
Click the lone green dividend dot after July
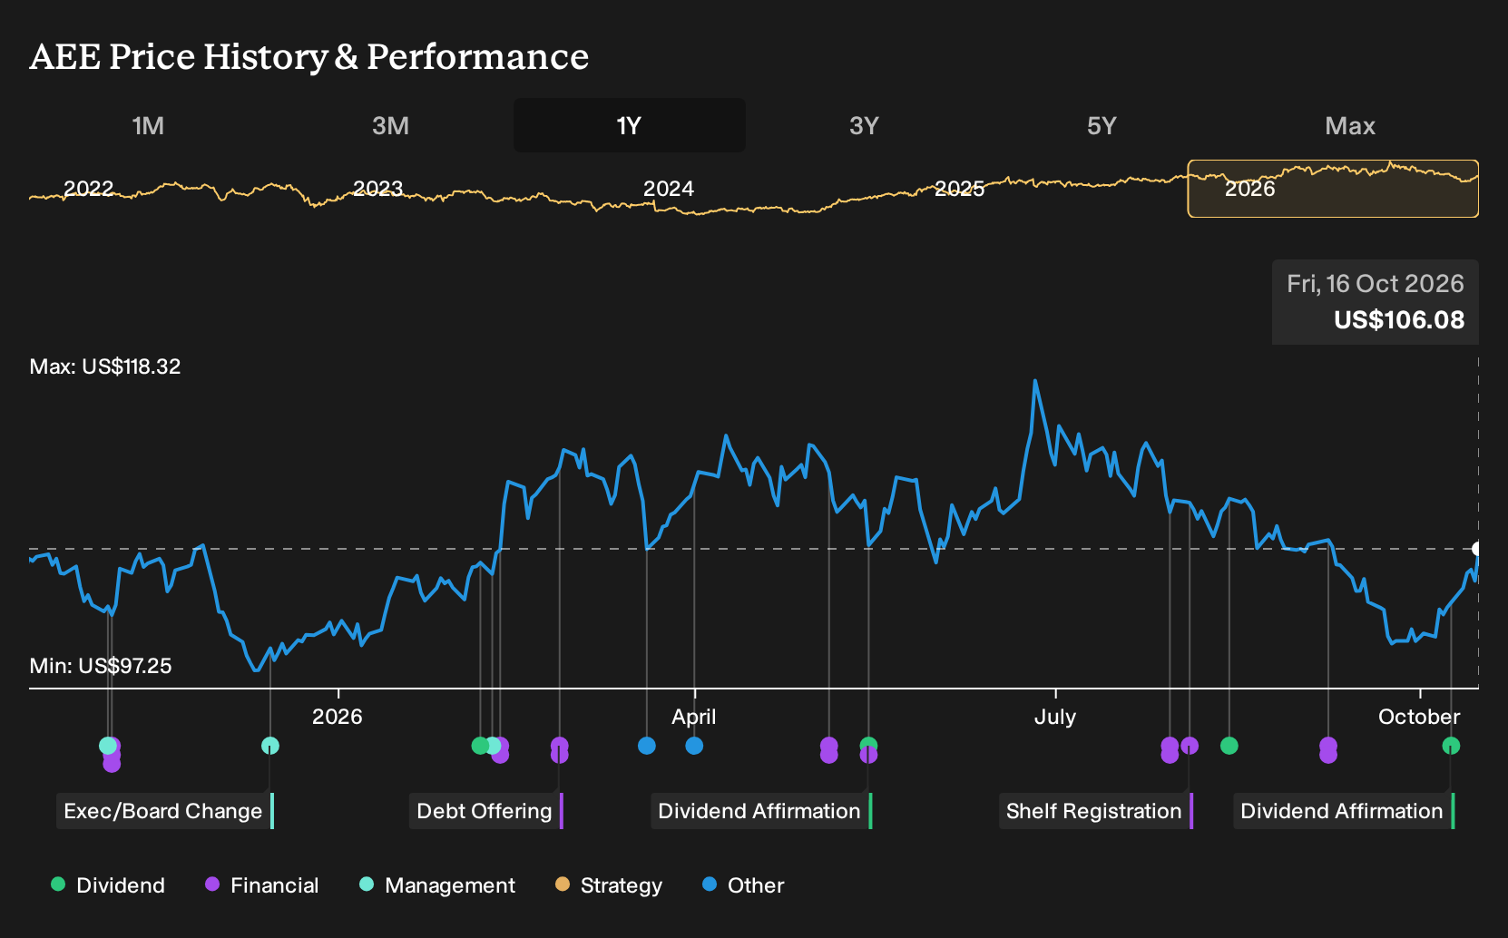point(1229,746)
